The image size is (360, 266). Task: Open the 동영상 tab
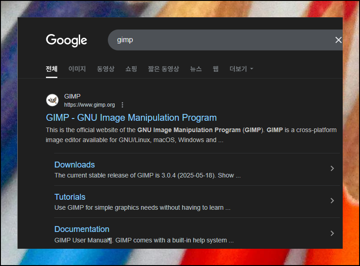click(106, 69)
